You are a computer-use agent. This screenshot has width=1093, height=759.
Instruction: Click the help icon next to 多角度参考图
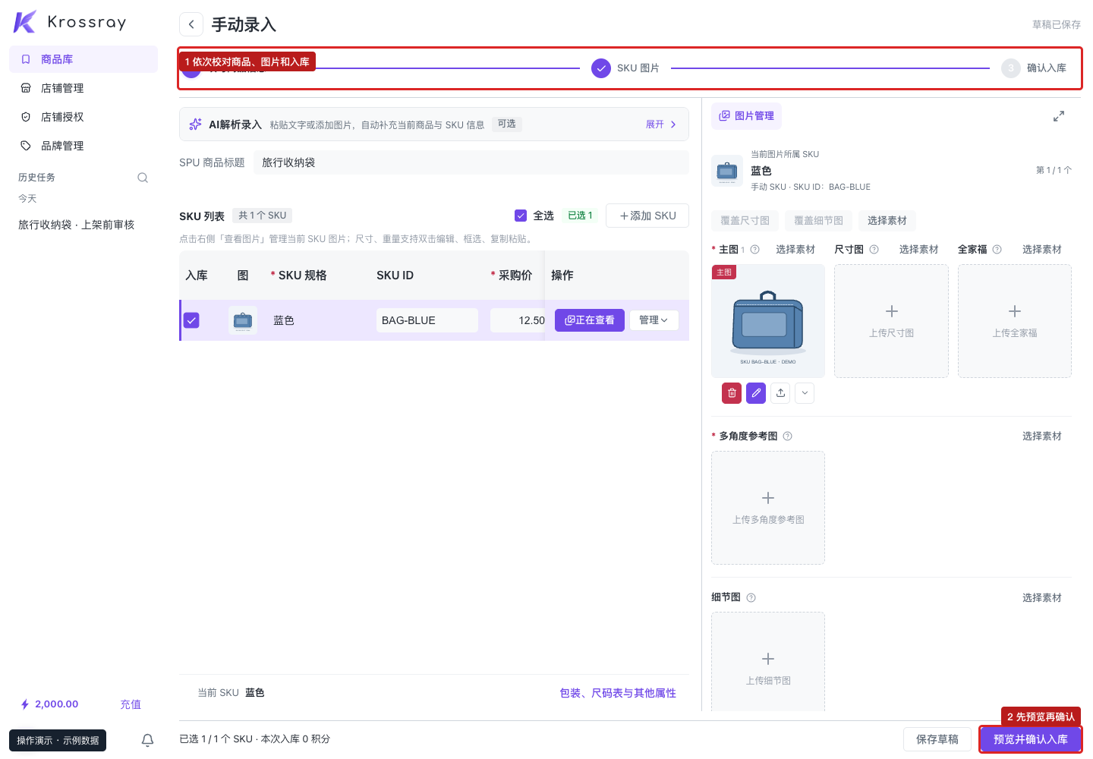click(x=788, y=436)
